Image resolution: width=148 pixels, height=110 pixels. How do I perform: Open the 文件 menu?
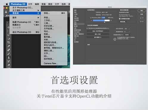click(x=30, y=4)
